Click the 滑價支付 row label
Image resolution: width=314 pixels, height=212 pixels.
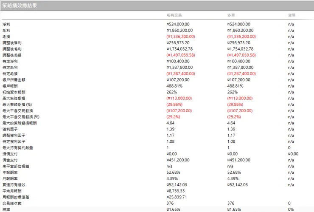click(x=10, y=154)
